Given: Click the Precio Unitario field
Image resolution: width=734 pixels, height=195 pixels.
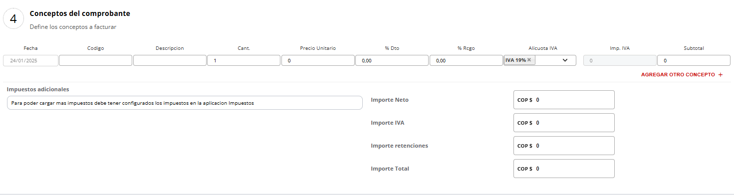Looking at the screenshot, I should (x=318, y=60).
